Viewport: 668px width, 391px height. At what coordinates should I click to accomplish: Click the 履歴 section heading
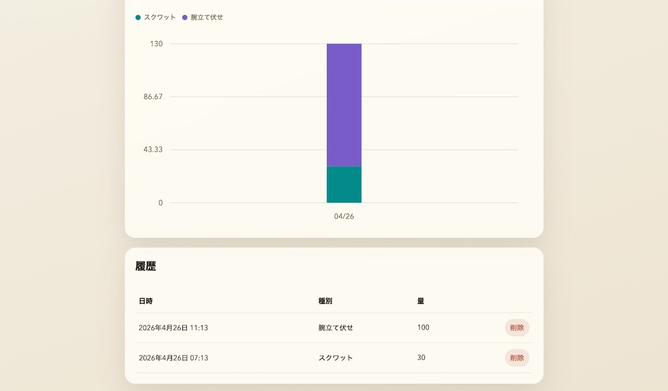[146, 267]
